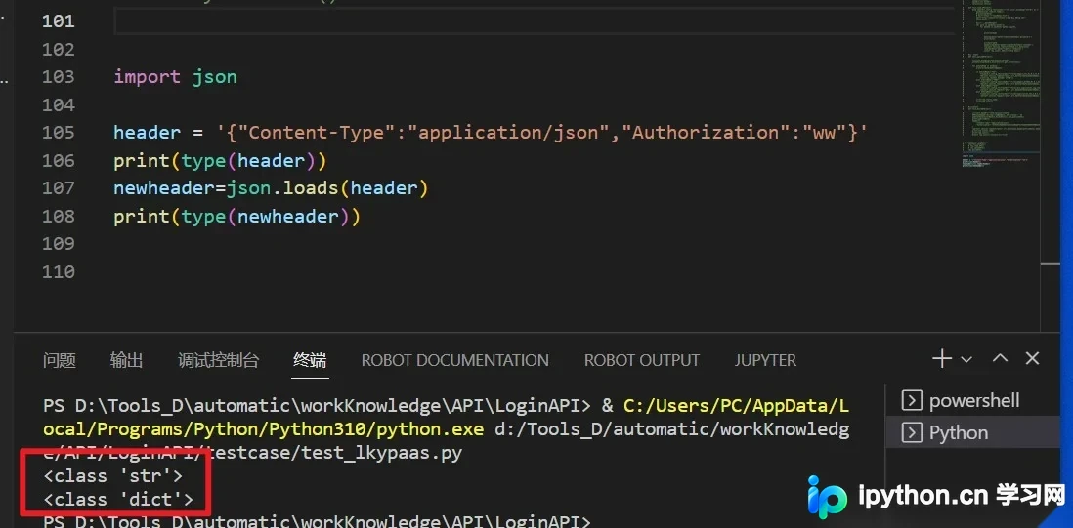Place cursor on 'import json' line
This screenshot has height=528, width=1073.
[x=175, y=76]
